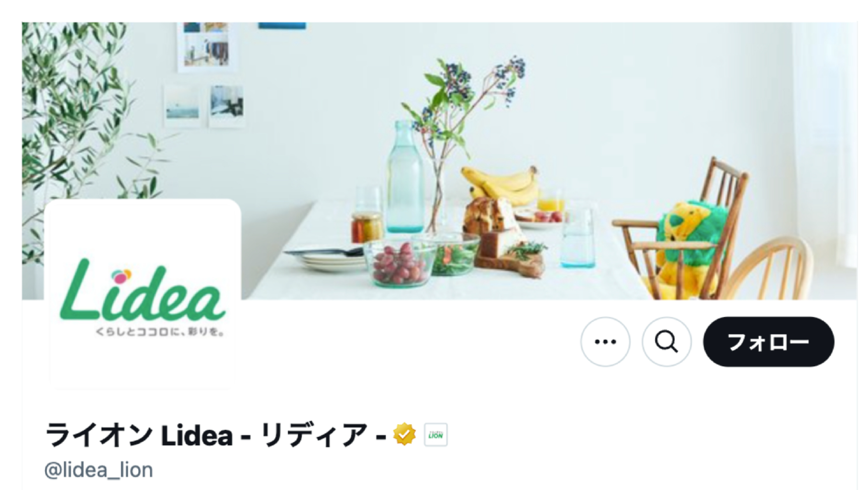Screen dimensions: 861x490
Task: Click the glass of orange juice
Action: [x=550, y=201]
